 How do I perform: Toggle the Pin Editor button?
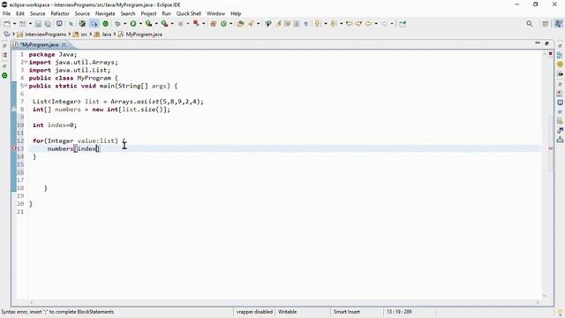[x=403, y=24]
